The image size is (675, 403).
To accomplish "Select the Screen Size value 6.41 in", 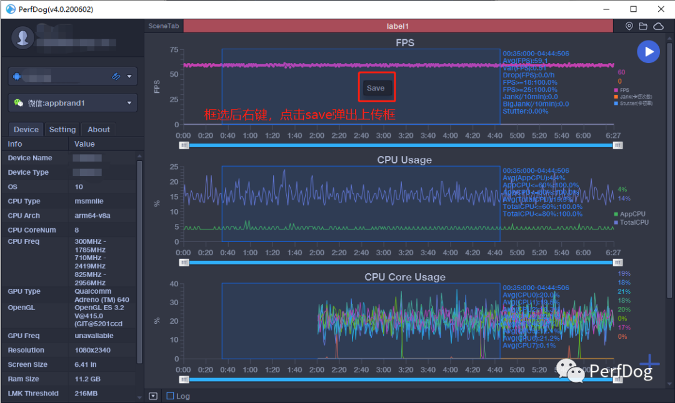I will pyautogui.click(x=85, y=364).
